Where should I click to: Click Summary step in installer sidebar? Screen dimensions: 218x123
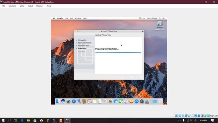(81, 52)
